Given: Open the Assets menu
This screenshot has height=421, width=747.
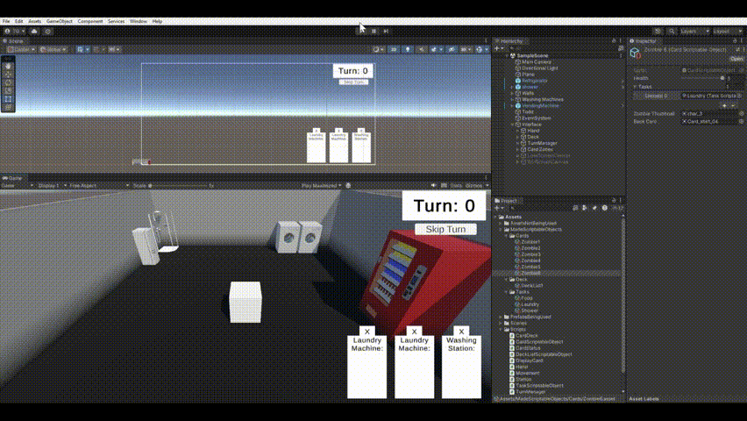Looking at the screenshot, I should [34, 21].
